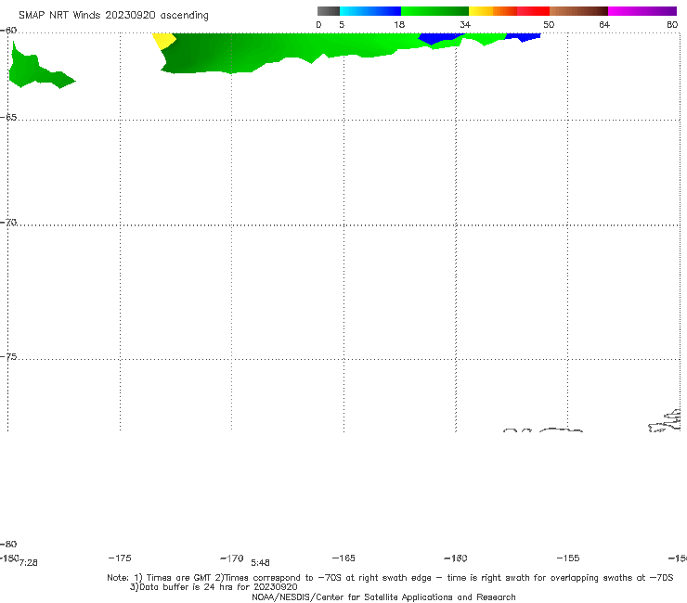Screen dimensions: 687x603
Task: Choose the green segment of the color bar
Action: (x=434, y=11)
